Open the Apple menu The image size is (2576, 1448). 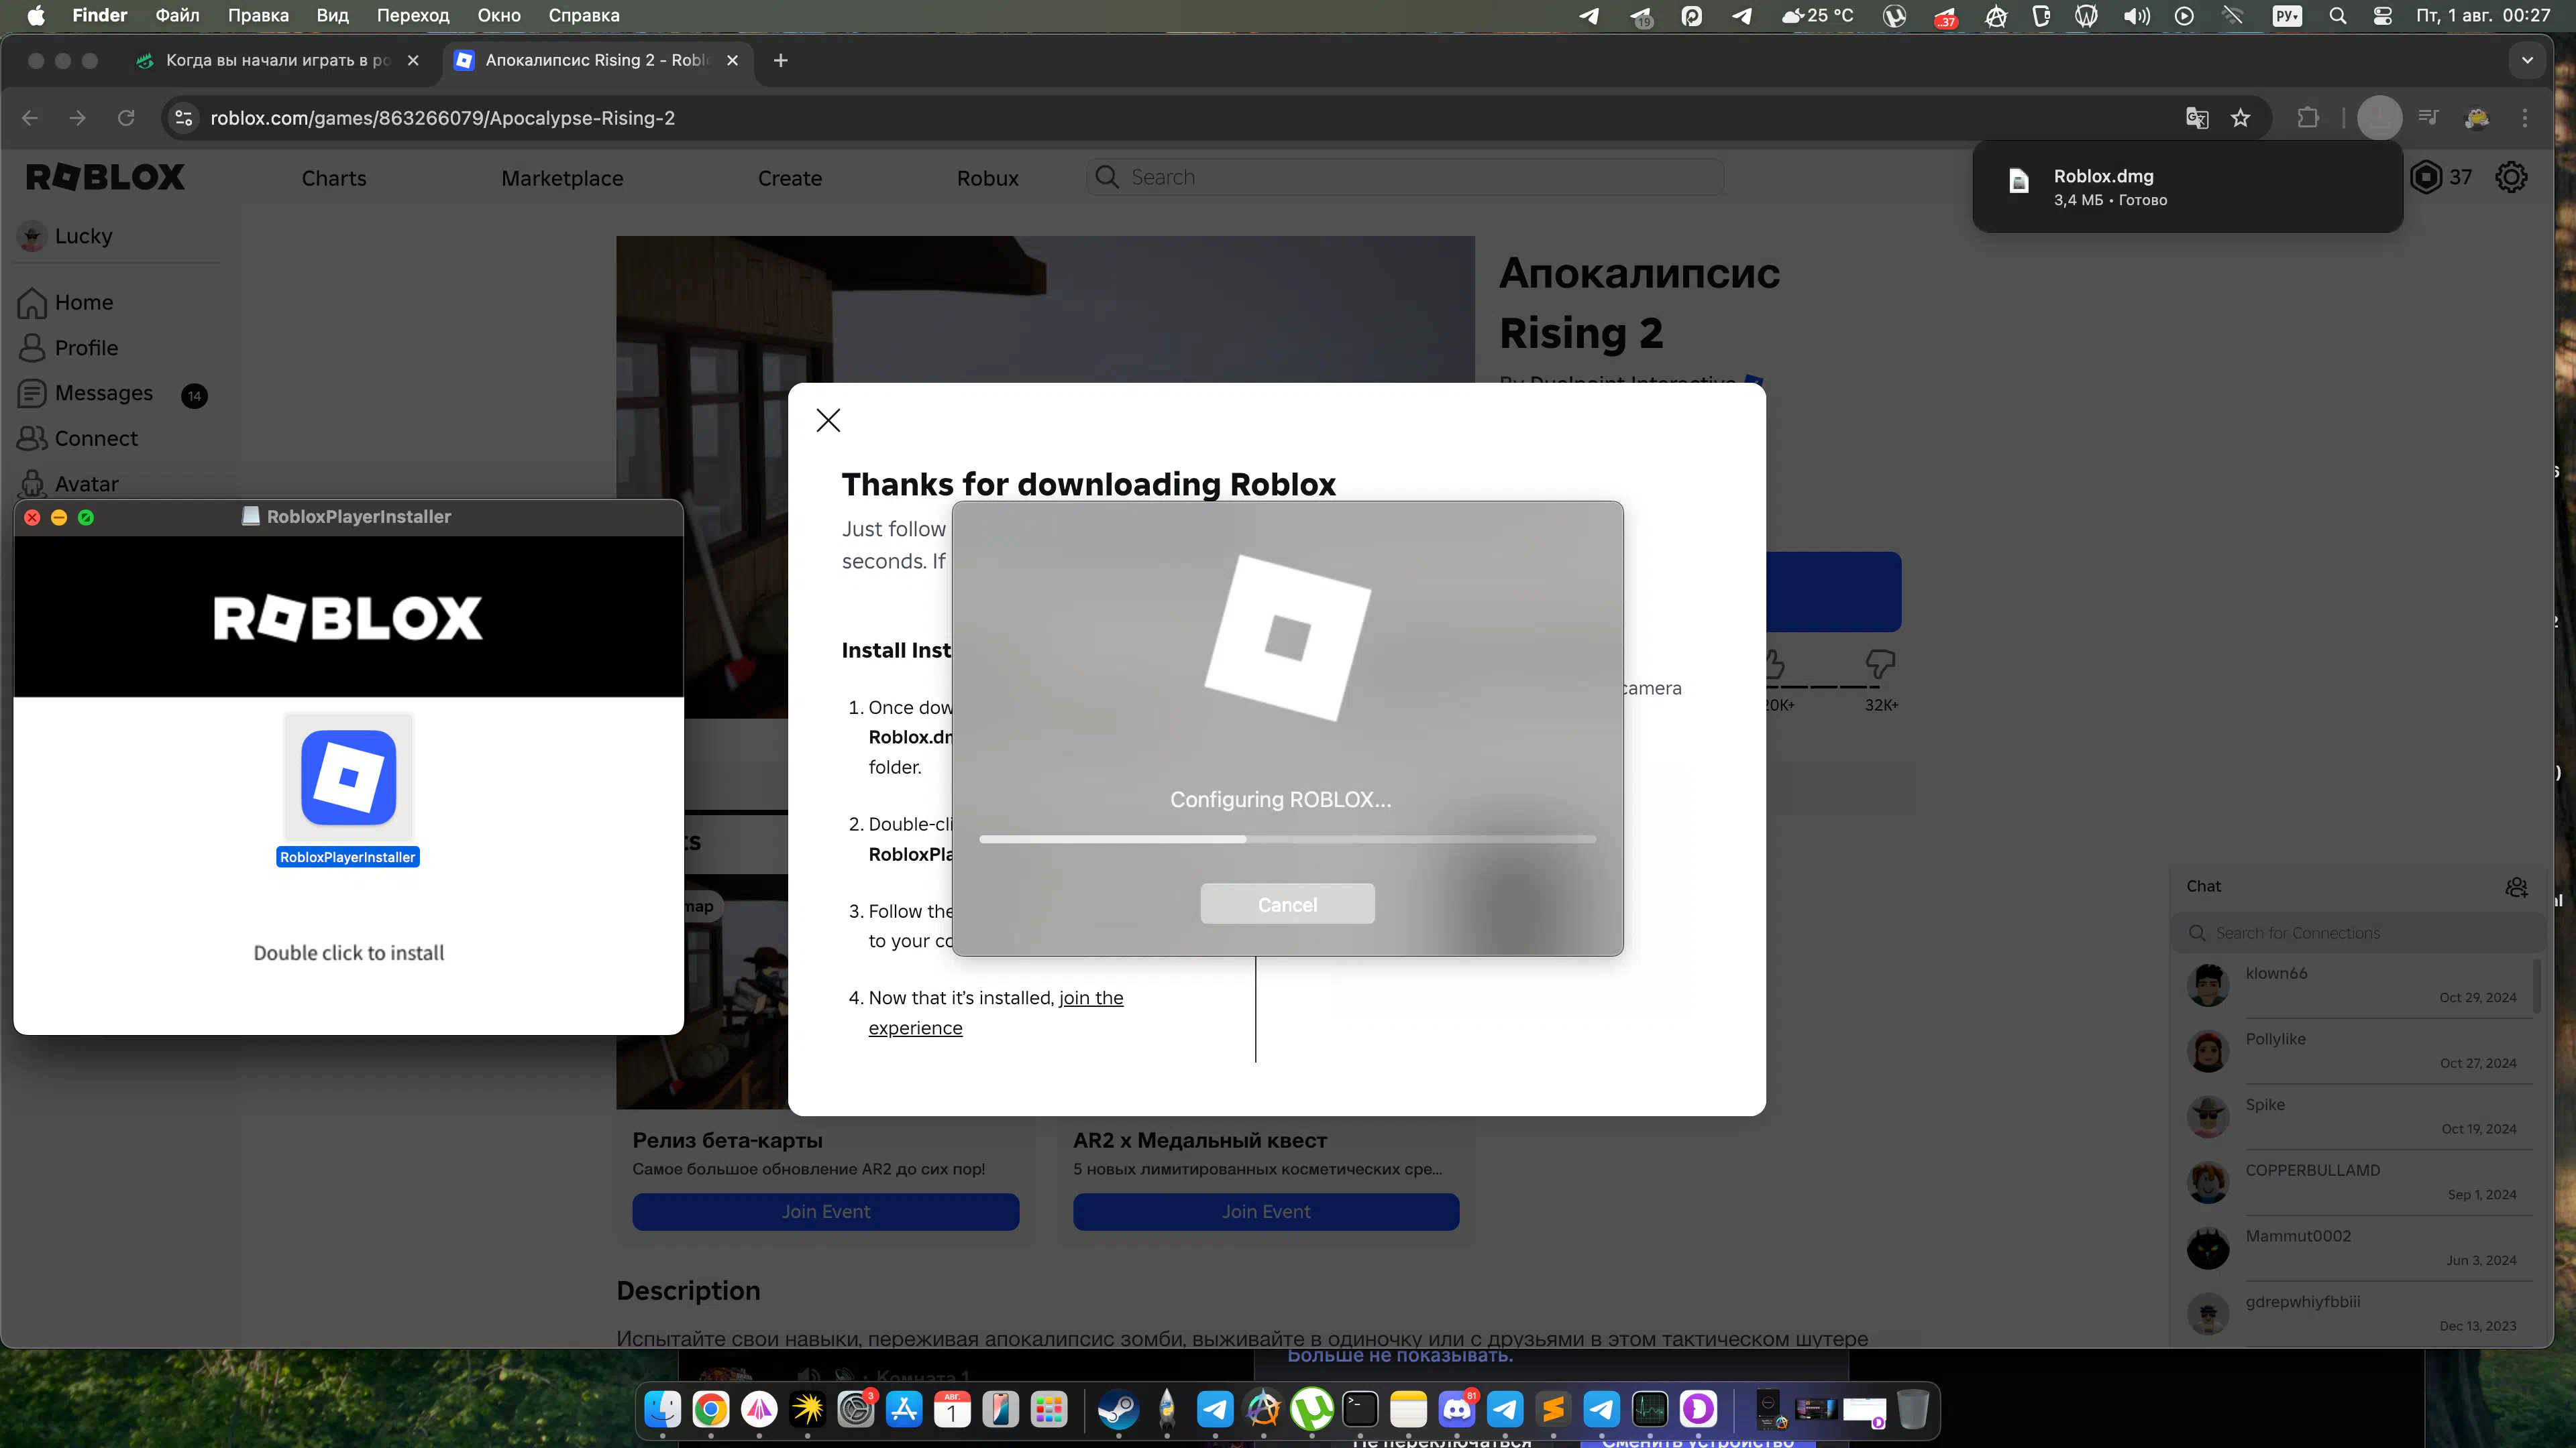pyautogui.click(x=36, y=15)
